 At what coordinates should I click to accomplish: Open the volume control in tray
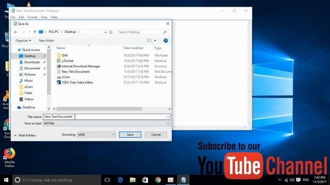[x=292, y=180]
